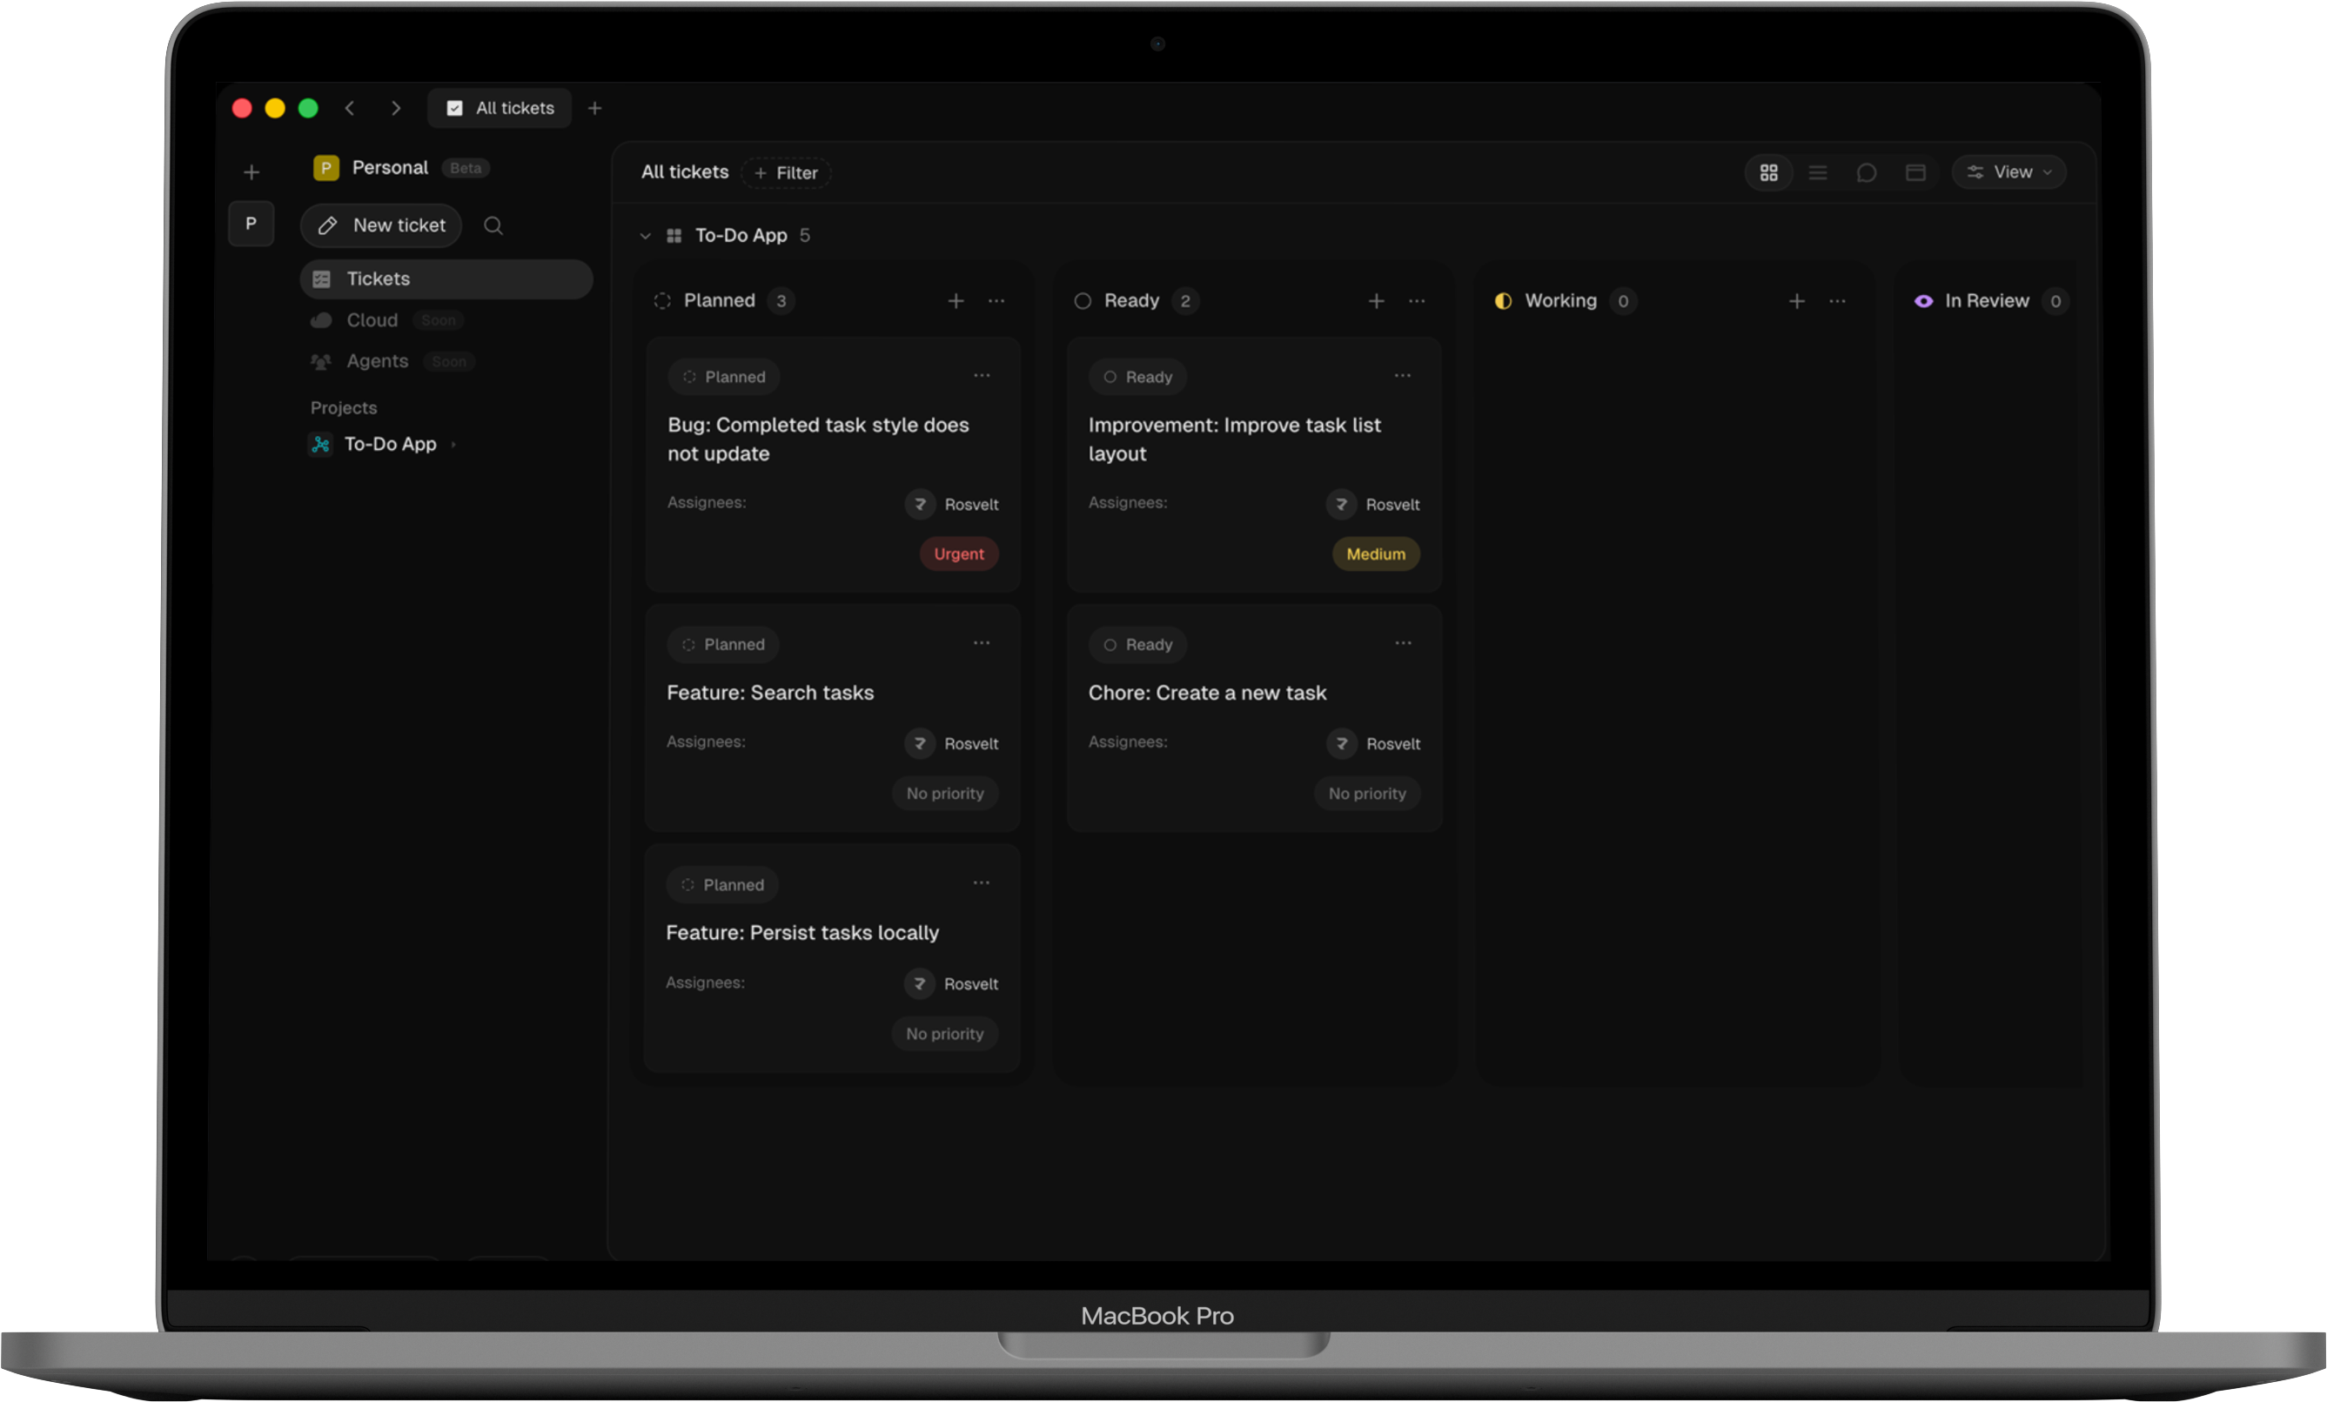
Task: Click Rosvelt assignee on Improve task list card
Action: pyautogui.click(x=1372, y=505)
